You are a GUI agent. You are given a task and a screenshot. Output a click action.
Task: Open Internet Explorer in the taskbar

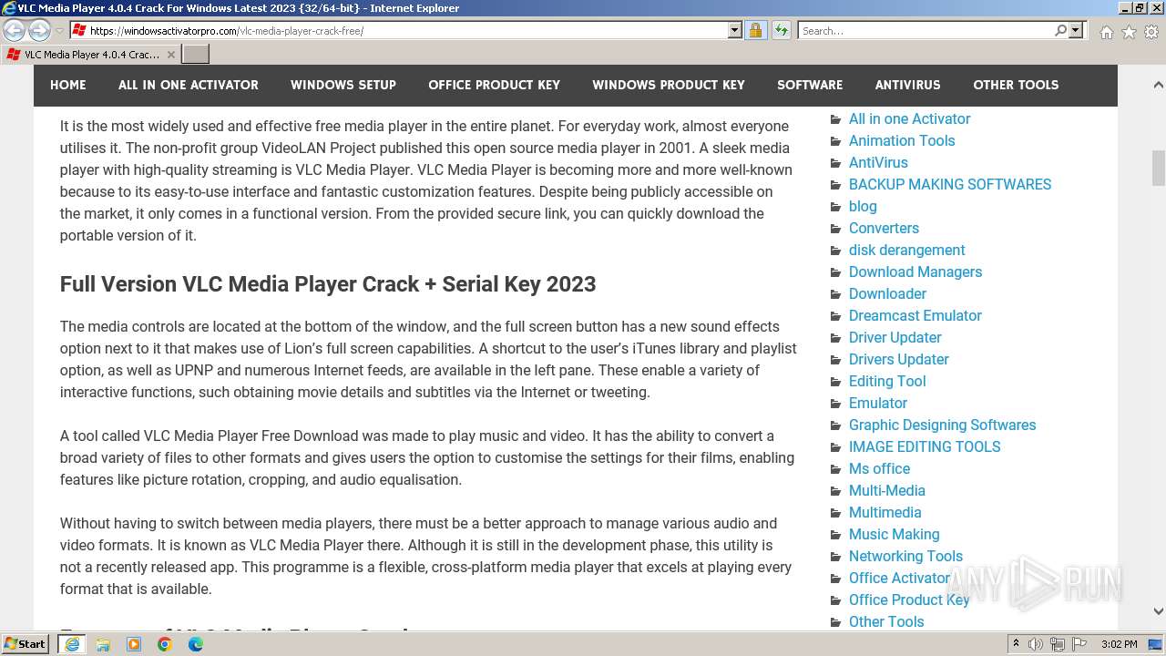pos(72,644)
